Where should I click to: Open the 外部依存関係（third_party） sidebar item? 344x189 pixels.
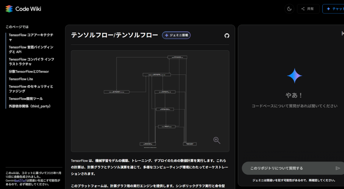point(30,106)
